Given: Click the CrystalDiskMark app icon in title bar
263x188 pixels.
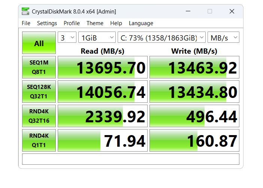Looking at the screenshot, I should click(x=25, y=11).
